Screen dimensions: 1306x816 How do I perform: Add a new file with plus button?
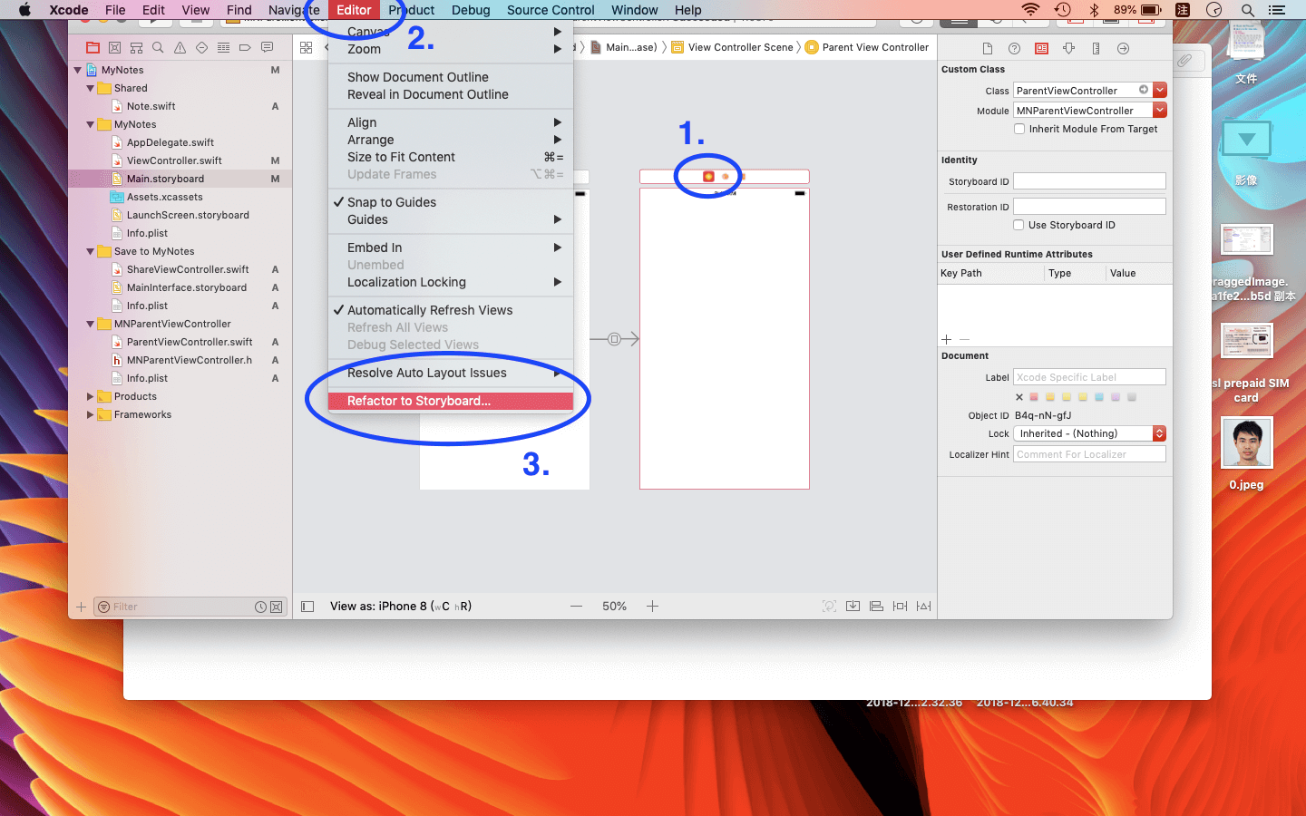coord(81,607)
